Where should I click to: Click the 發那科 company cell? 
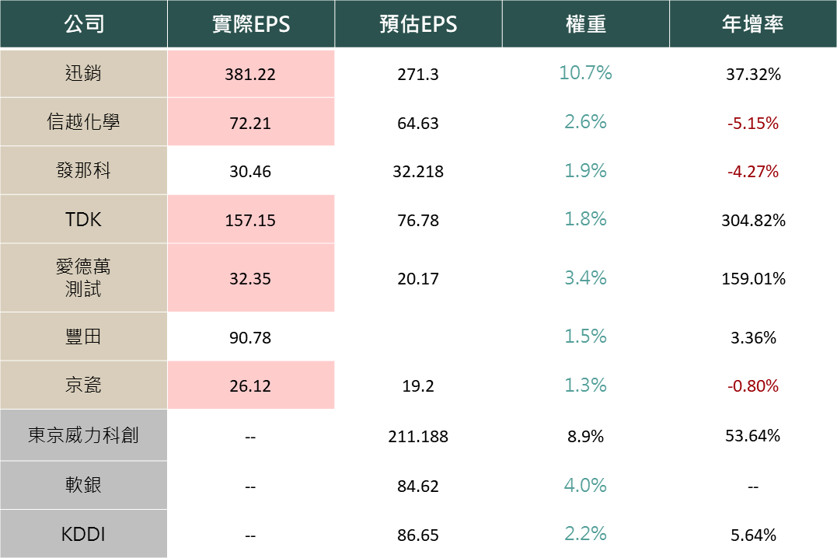(83, 171)
